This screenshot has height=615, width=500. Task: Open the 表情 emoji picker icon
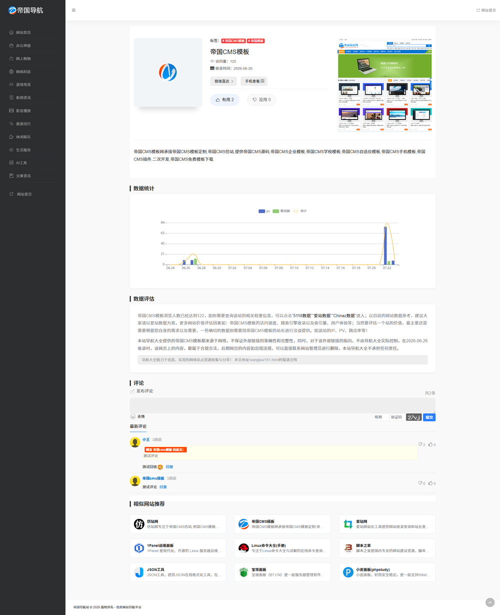133,416
